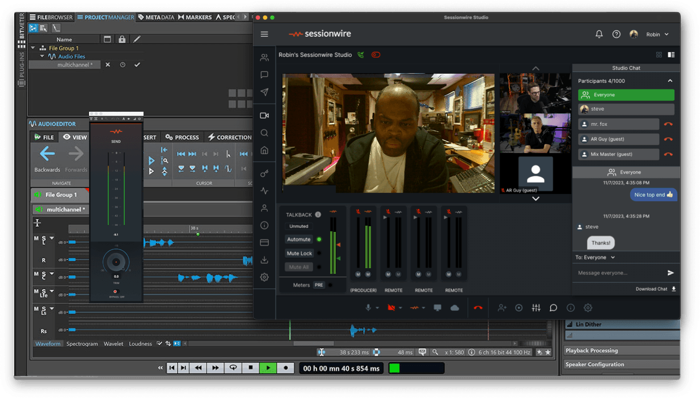Toggle Mute Lock in Talkback panel
700x398 pixels.
coord(299,253)
